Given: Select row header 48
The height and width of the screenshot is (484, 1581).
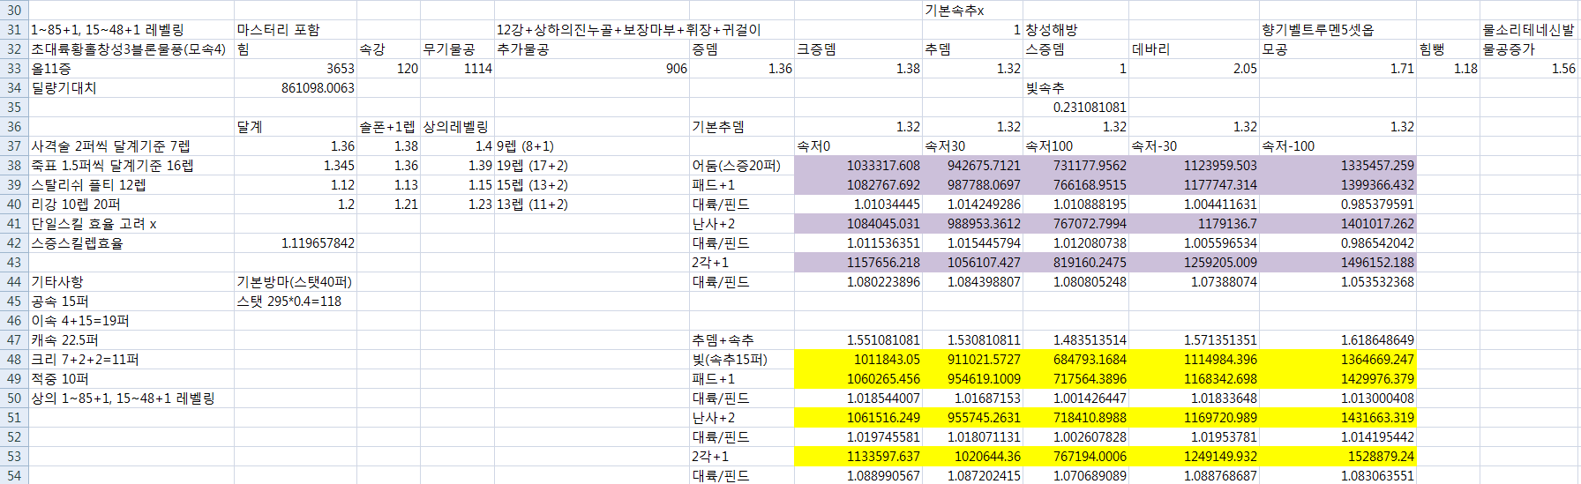Looking at the screenshot, I should 14,360.
